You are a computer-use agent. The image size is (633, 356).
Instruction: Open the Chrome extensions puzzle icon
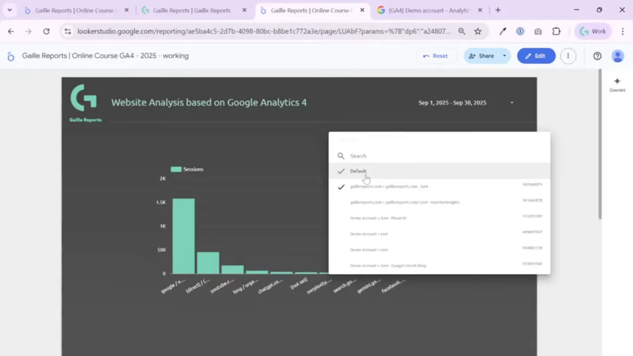pos(556,31)
